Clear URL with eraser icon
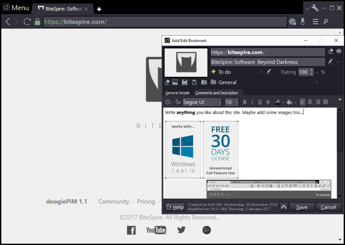The height and width of the screenshot is (245, 345). [x=331, y=51]
